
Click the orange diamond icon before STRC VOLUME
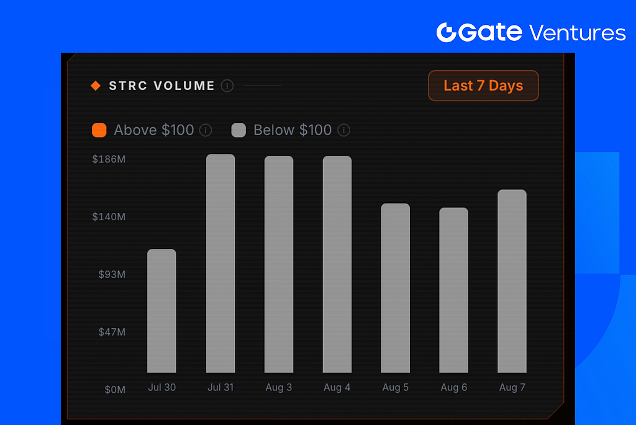(x=96, y=86)
